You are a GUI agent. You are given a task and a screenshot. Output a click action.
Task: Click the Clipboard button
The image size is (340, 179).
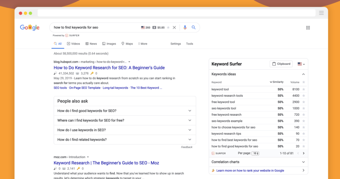pos(281,64)
